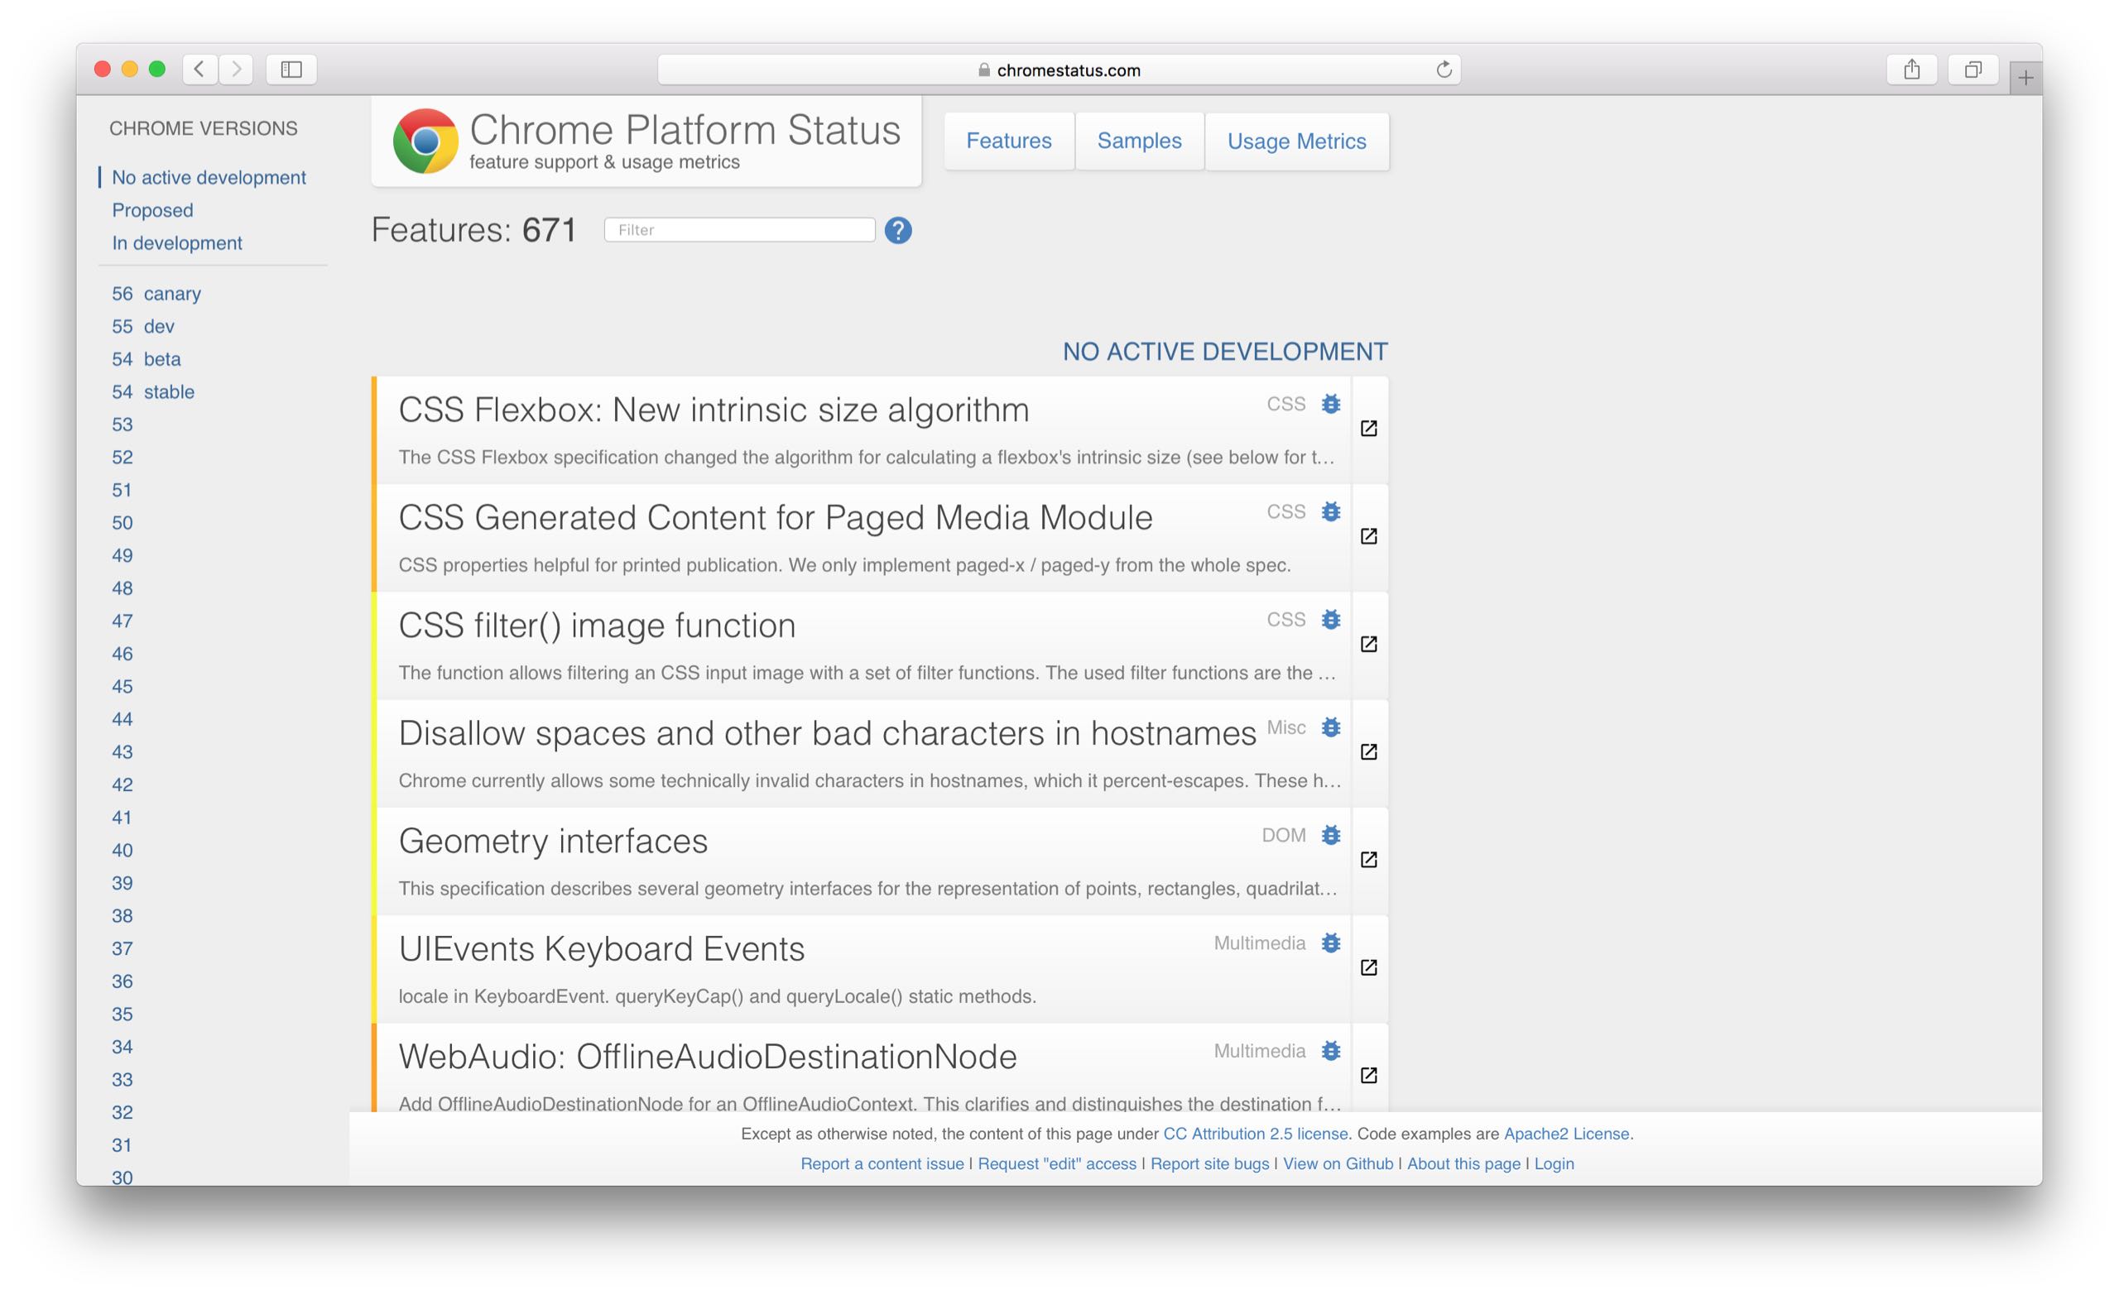Select Proposed in Chrome versions sidebar

(152, 210)
